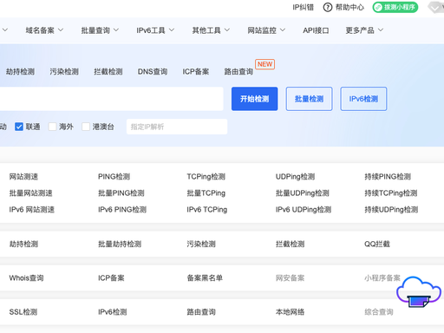Click the IP纠错 link
Image resolution: width=444 pixels, height=333 pixels.
303,7
